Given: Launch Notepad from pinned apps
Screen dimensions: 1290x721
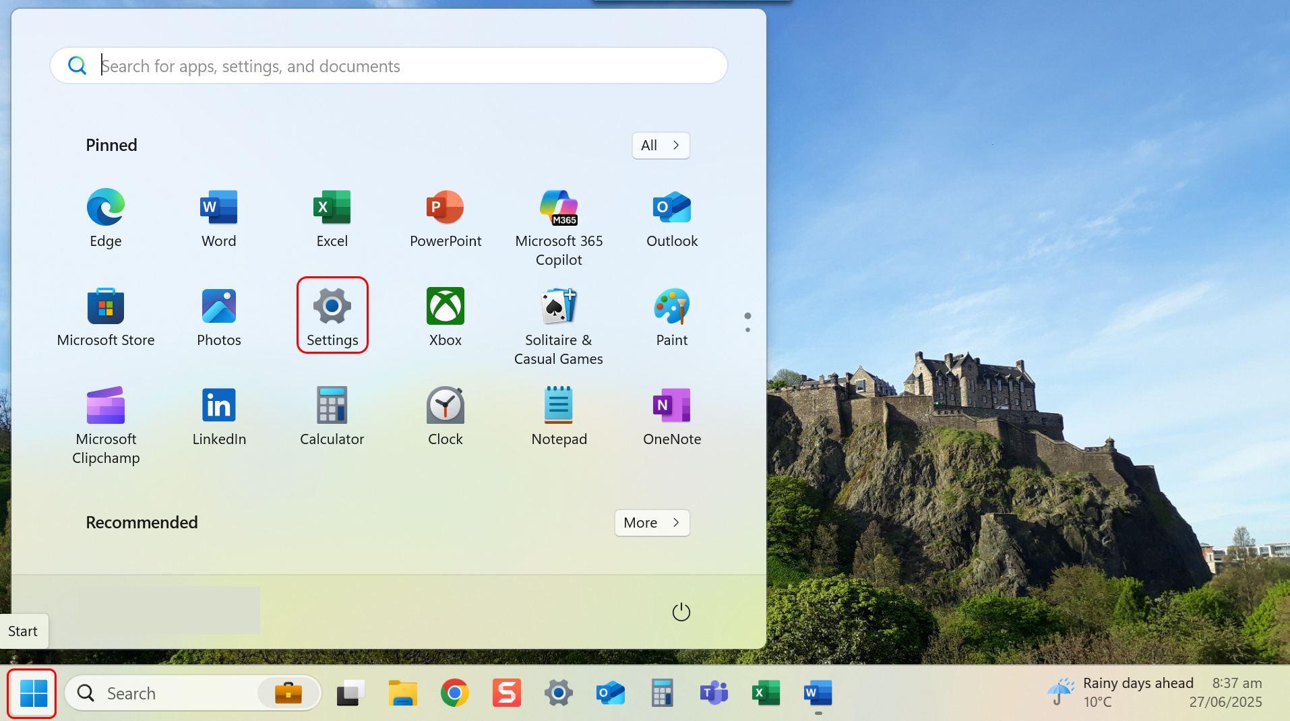Looking at the screenshot, I should [559, 417].
